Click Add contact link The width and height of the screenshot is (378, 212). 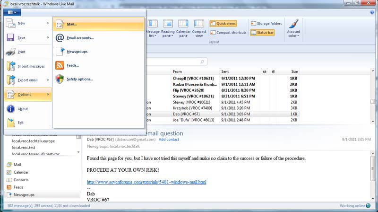pos(169,139)
